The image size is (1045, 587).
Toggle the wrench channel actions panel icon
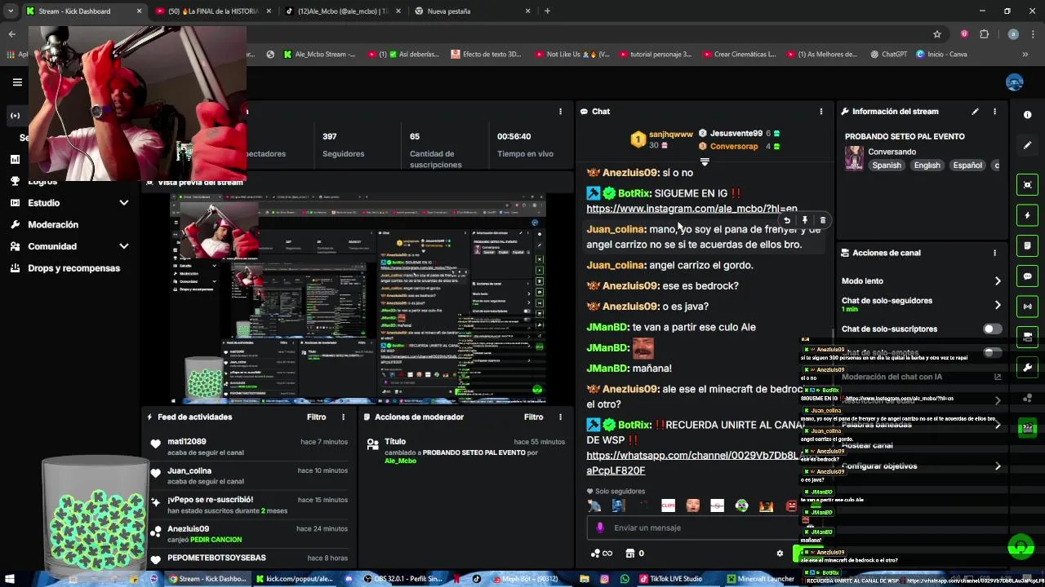click(x=1028, y=367)
